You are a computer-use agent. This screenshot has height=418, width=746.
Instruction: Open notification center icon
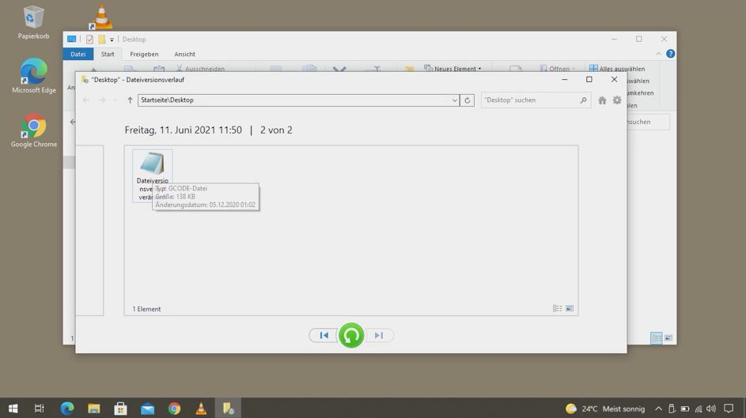[729, 409]
